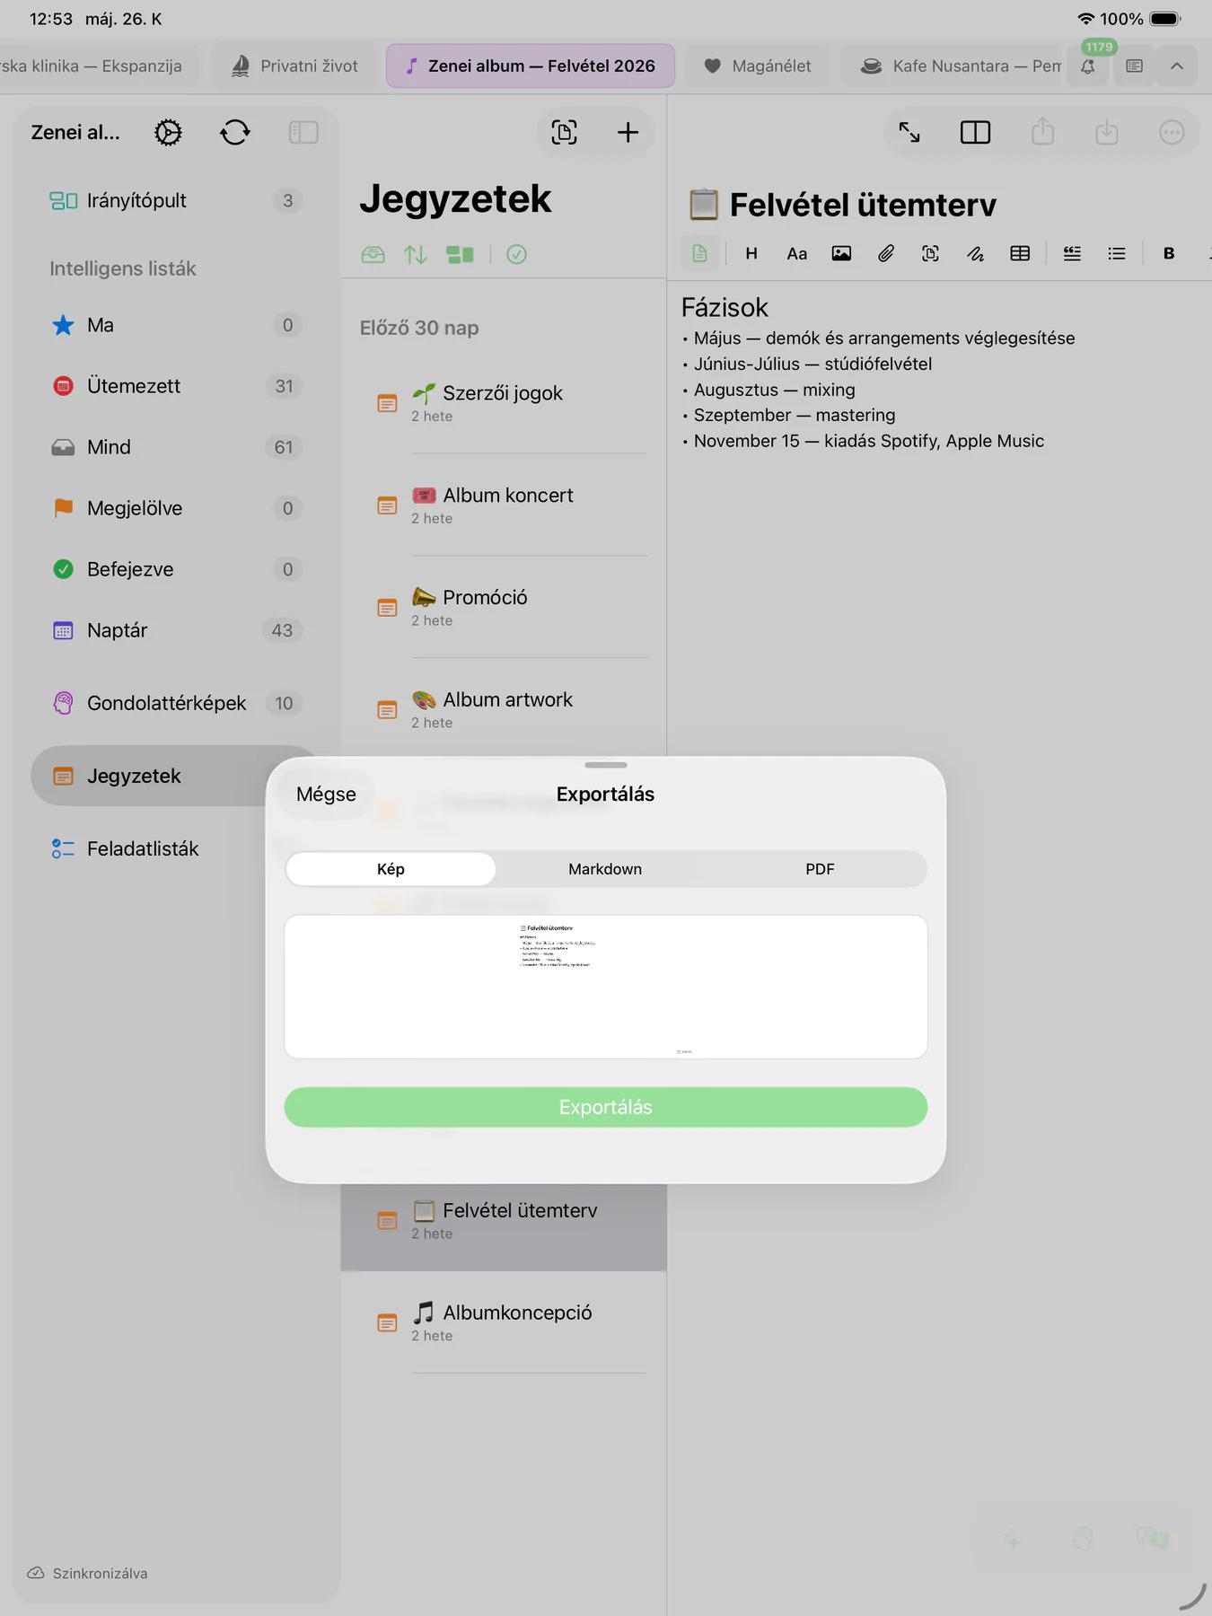Viewport: 1212px width, 1616px height.
Task: Tap the sync arrows icon
Action: (235, 133)
